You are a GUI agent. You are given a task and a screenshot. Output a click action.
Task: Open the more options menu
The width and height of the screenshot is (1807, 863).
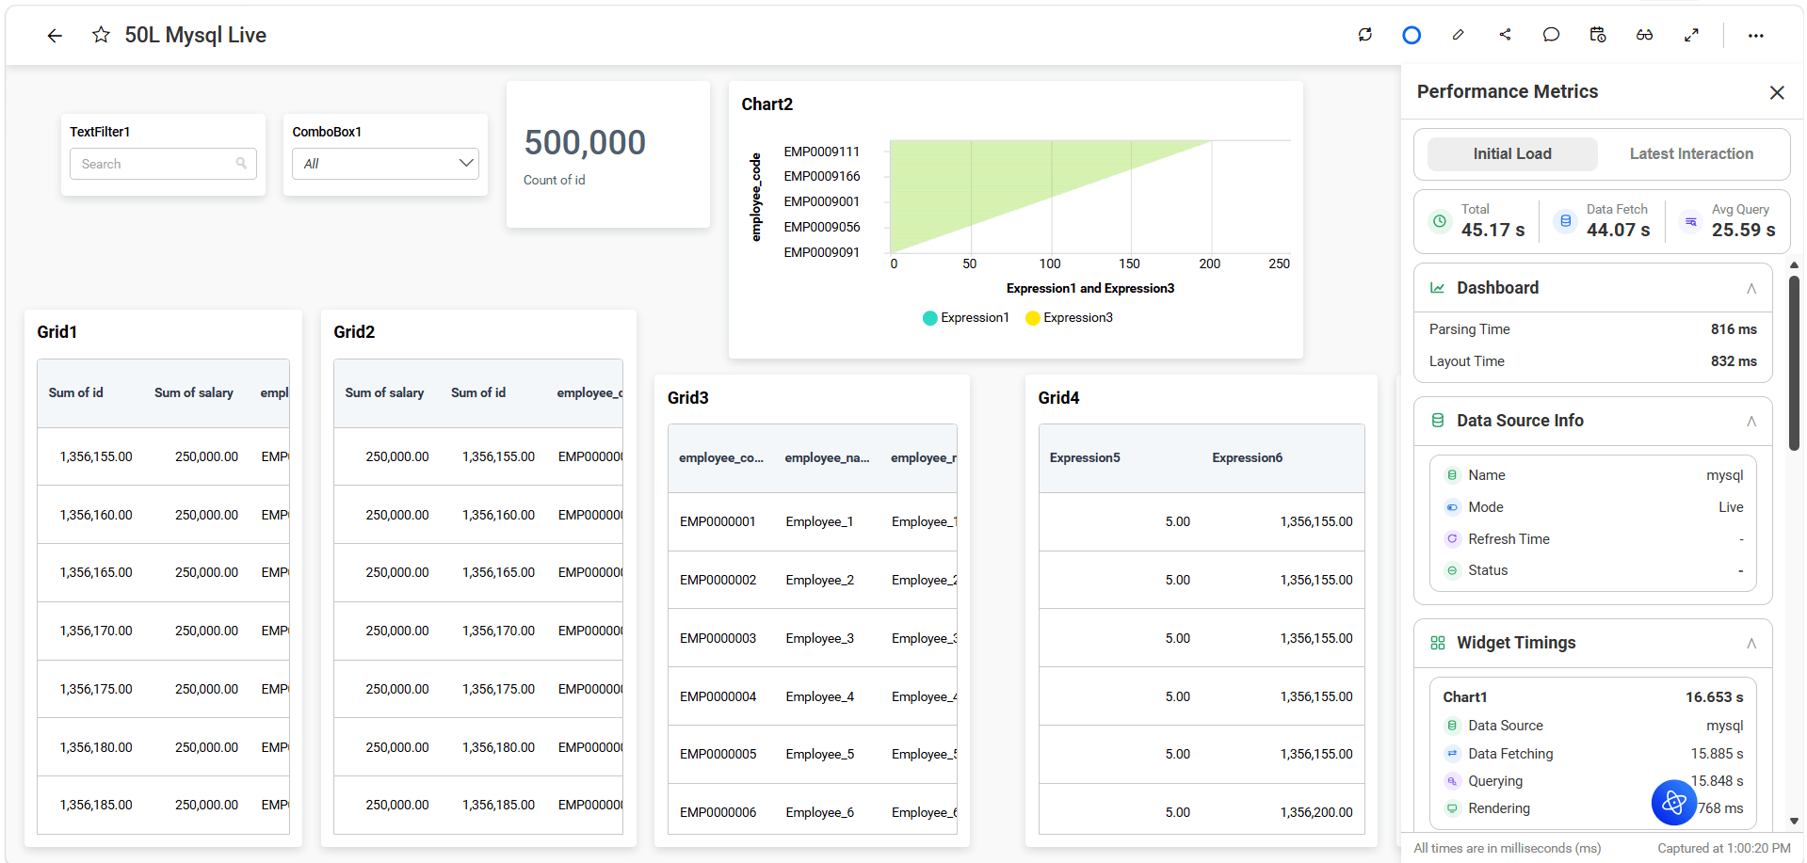click(1755, 36)
